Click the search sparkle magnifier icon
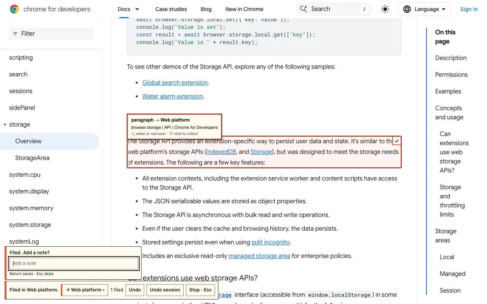The width and height of the screenshot is (487, 304). click(304, 9)
